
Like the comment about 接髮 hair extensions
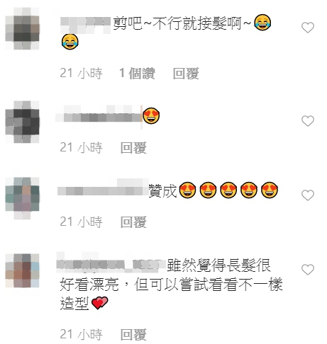(x=308, y=28)
